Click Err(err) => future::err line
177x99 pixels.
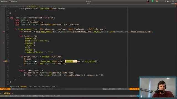(64, 75)
